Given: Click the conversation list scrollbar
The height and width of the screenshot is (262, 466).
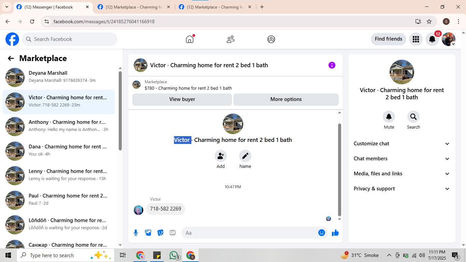Looking at the screenshot, I should tap(120, 111).
